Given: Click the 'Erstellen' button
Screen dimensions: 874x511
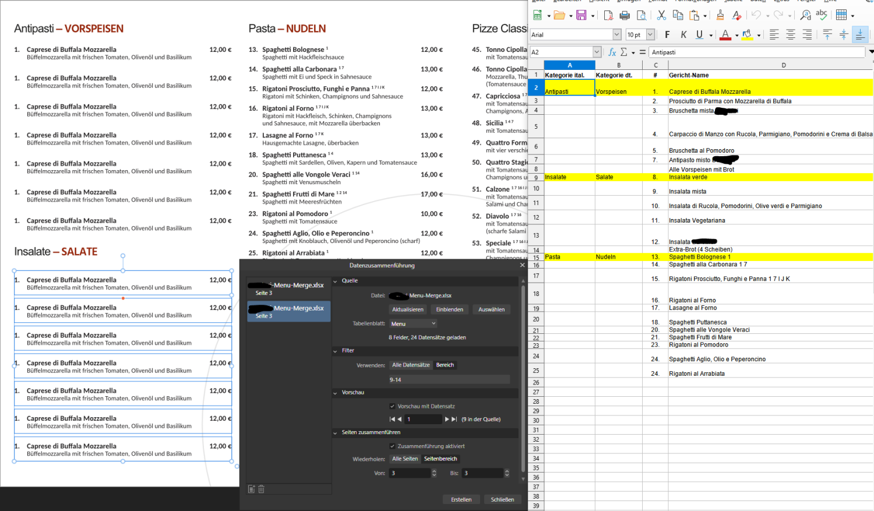Looking at the screenshot, I should tap(461, 499).
